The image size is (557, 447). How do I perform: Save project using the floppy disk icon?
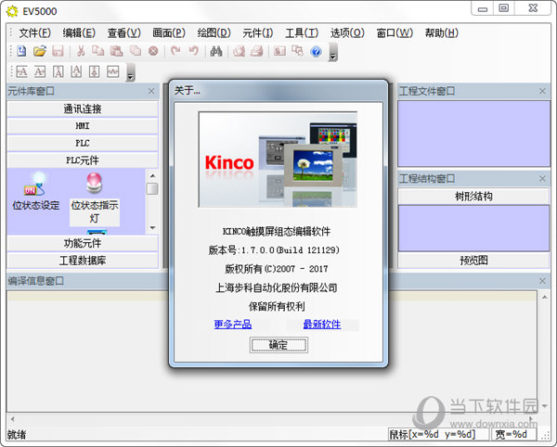(x=58, y=51)
